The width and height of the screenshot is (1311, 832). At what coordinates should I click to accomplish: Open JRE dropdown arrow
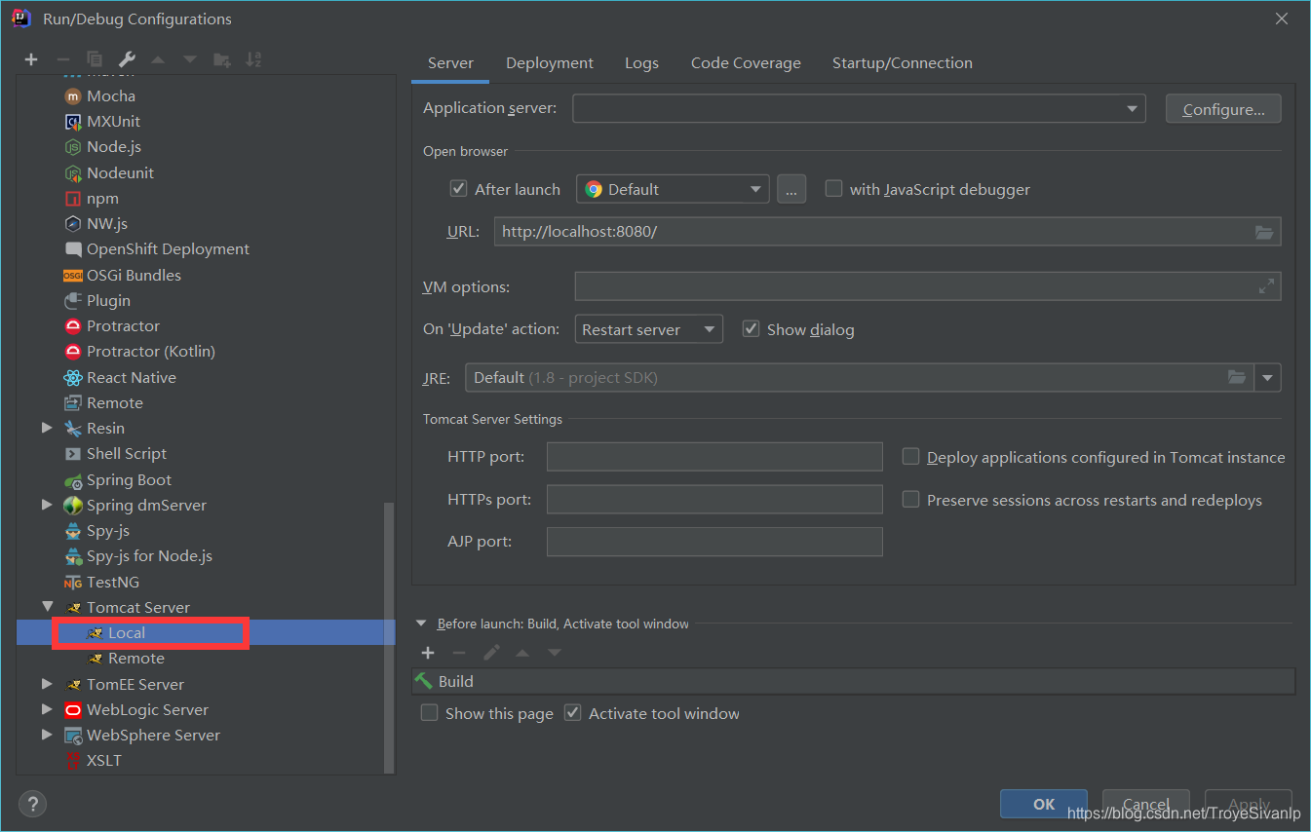point(1268,377)
